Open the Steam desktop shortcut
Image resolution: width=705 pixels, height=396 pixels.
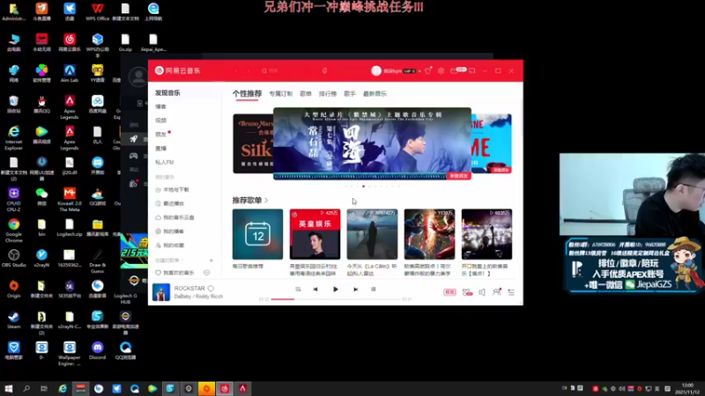[13, 319]
